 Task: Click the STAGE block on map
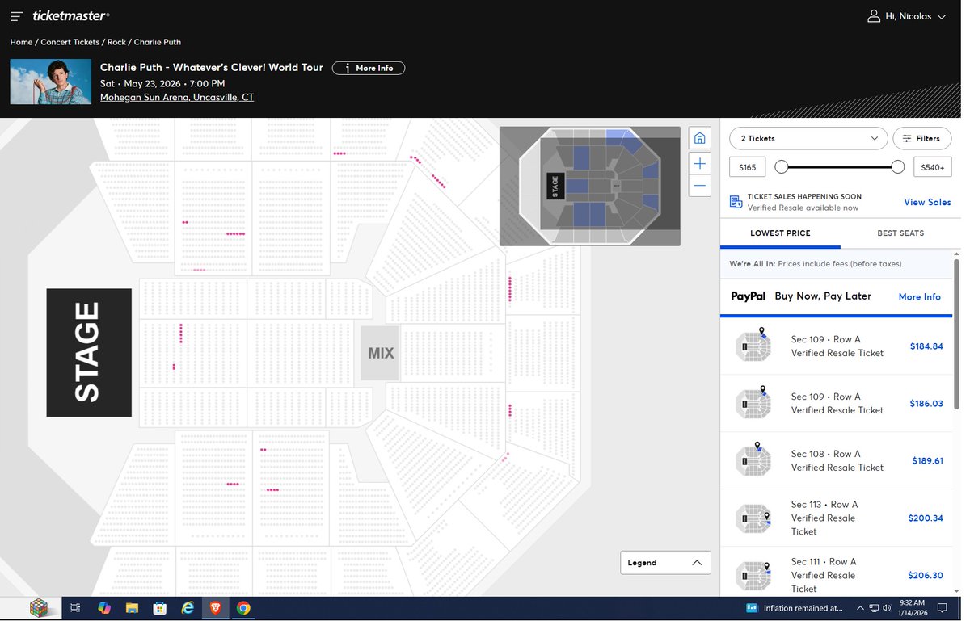point(89,353)
